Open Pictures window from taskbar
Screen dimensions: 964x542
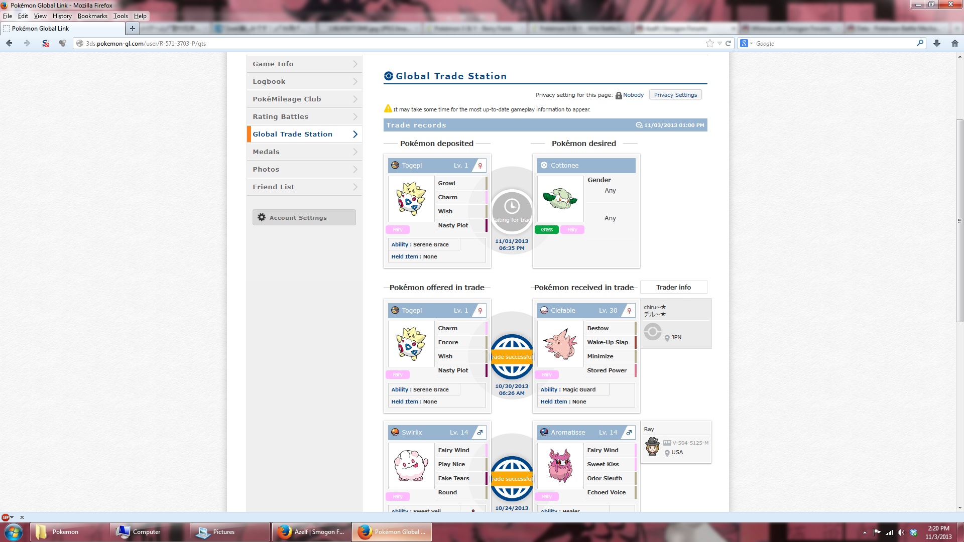[x=230, y=532]
